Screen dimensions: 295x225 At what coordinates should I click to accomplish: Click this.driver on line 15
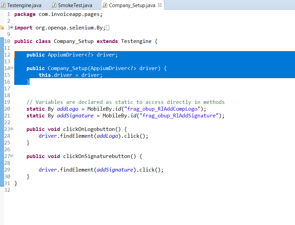click(x=56, y=75)
